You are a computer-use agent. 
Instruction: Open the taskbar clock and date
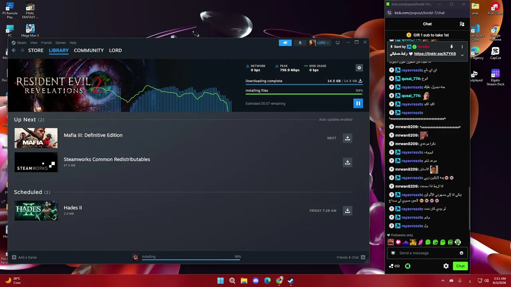pyautogui.click(x=500, y=281)
